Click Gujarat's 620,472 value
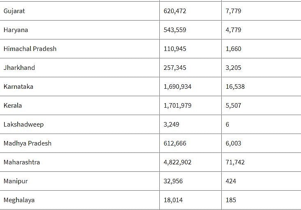301x210 pixels. point(175,11)
